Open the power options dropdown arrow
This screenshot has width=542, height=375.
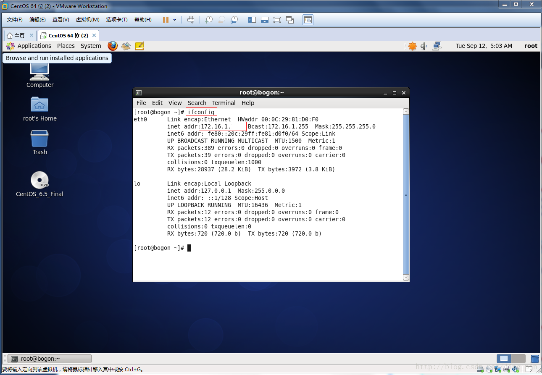(175, 20)
